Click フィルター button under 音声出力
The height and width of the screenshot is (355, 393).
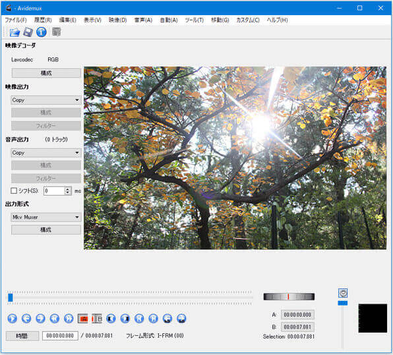(46, 178)
